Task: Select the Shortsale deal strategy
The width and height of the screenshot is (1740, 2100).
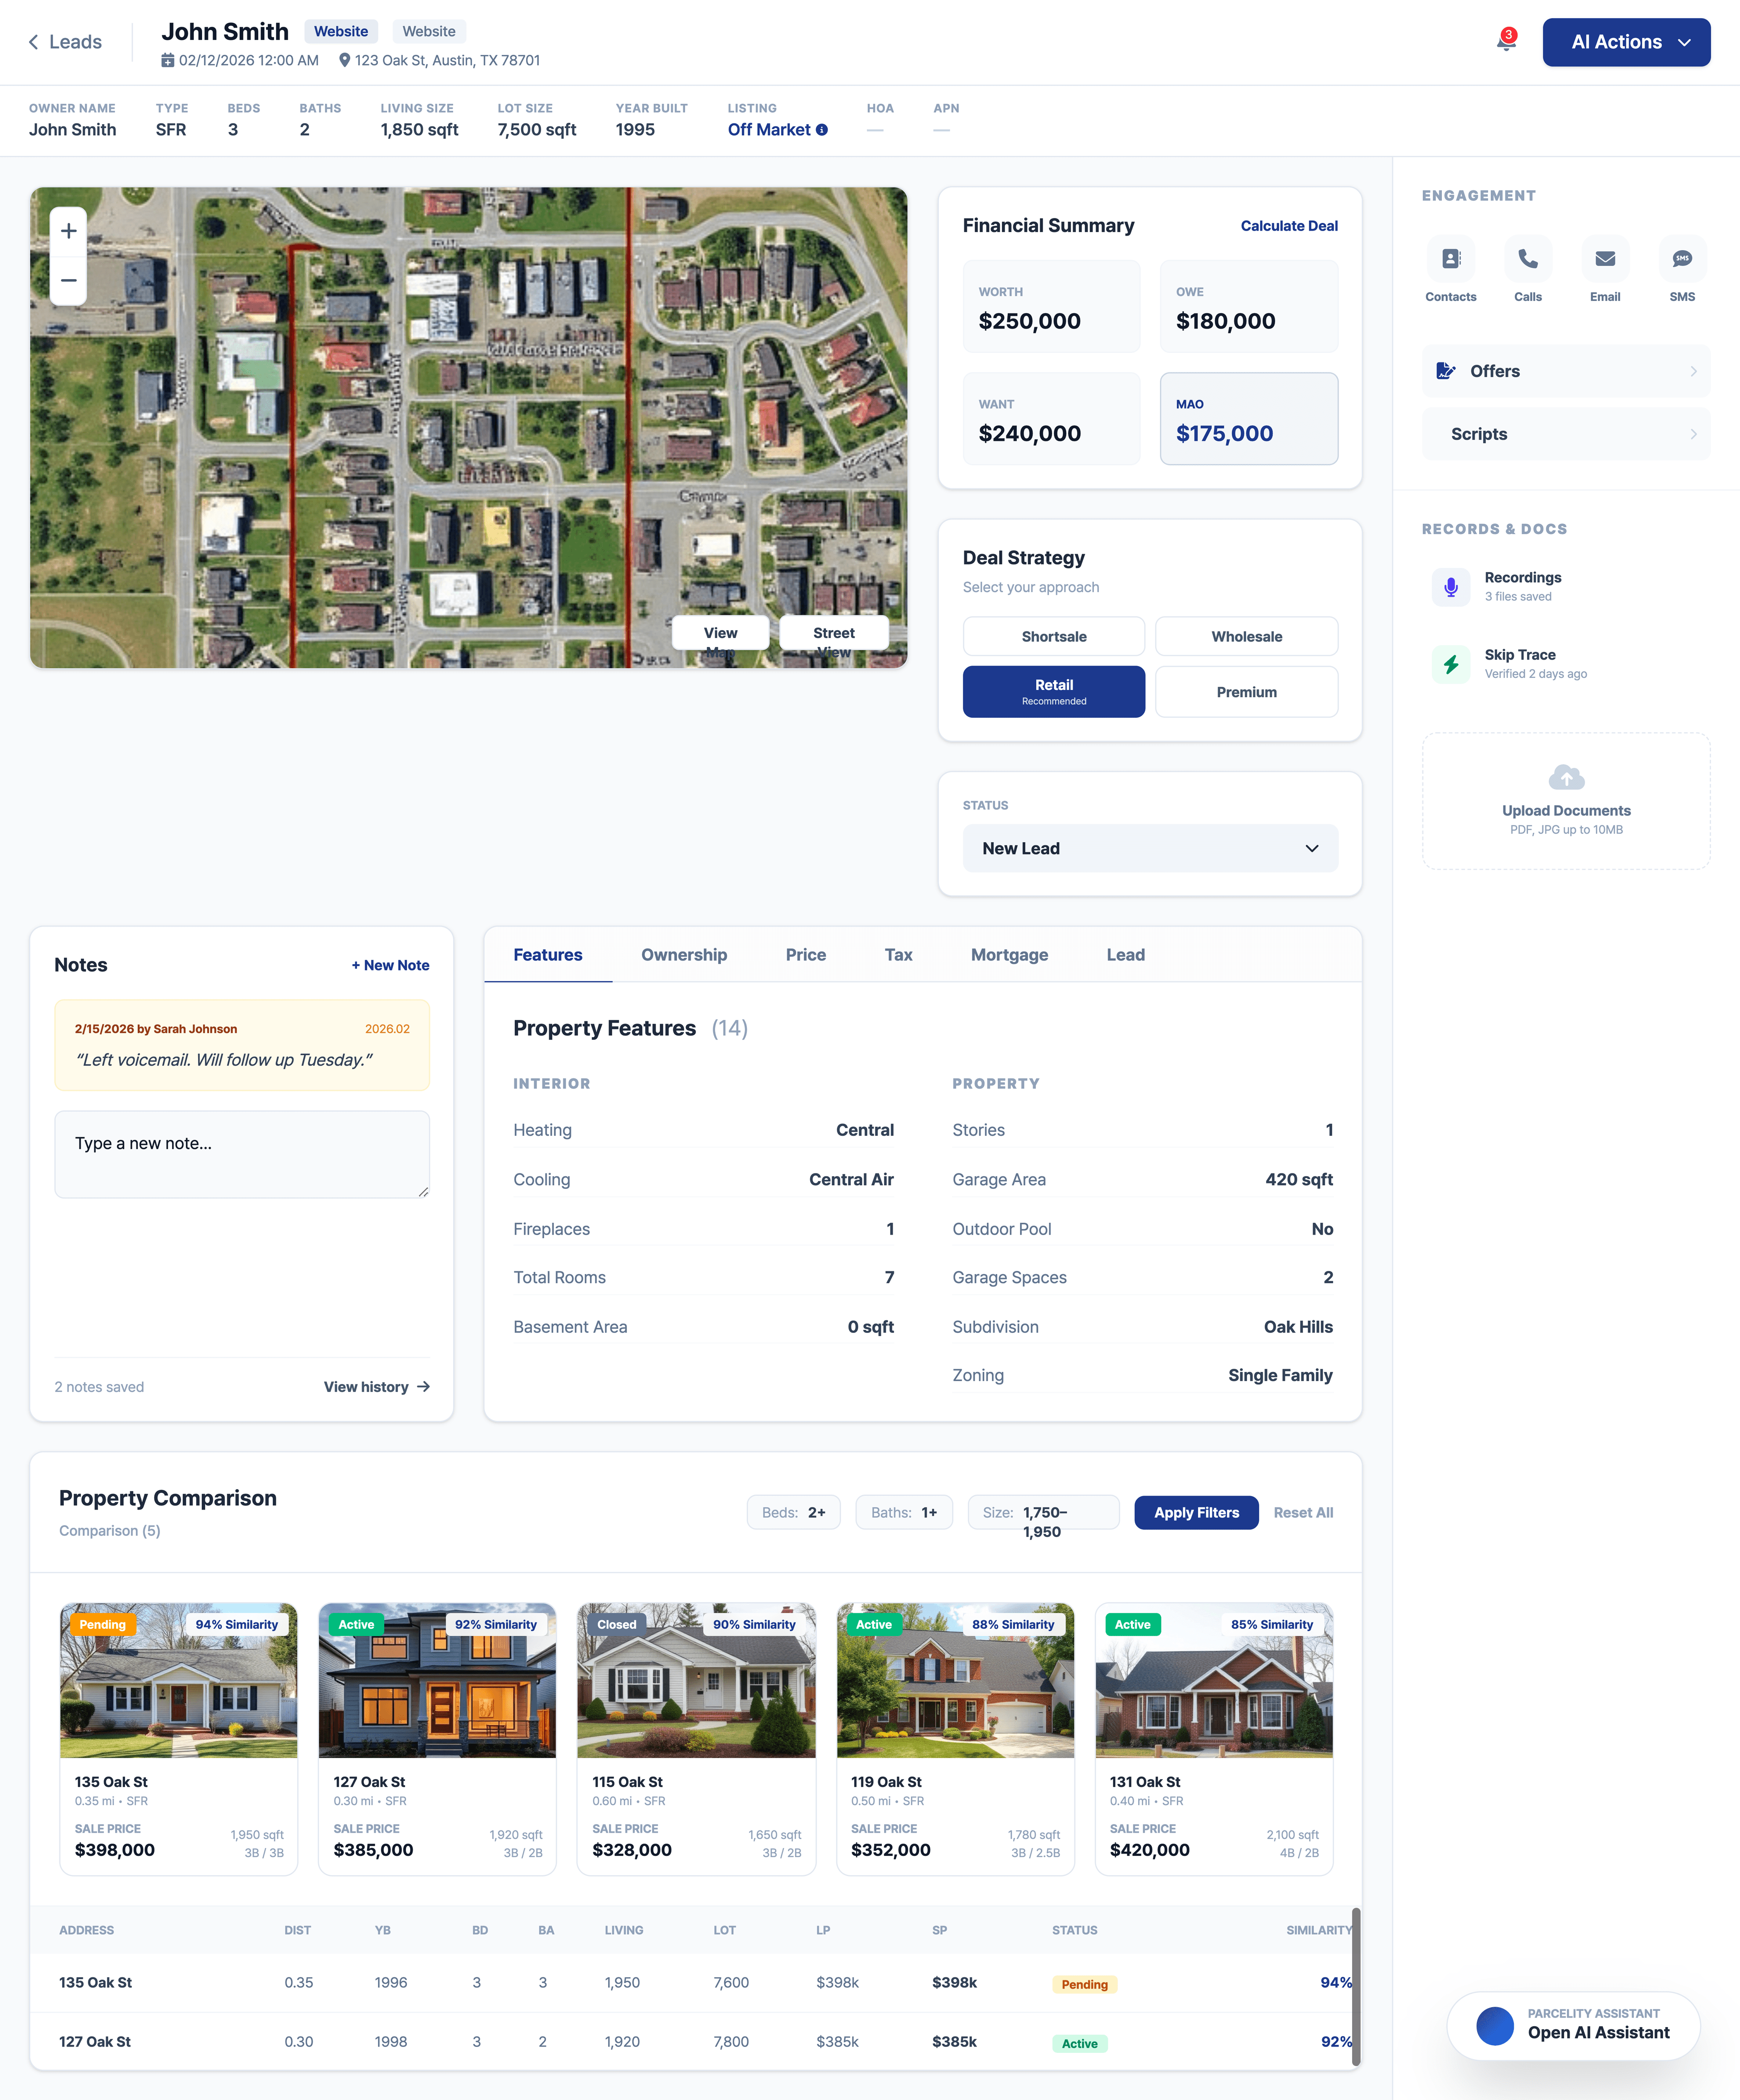Action: [1053, 636]
